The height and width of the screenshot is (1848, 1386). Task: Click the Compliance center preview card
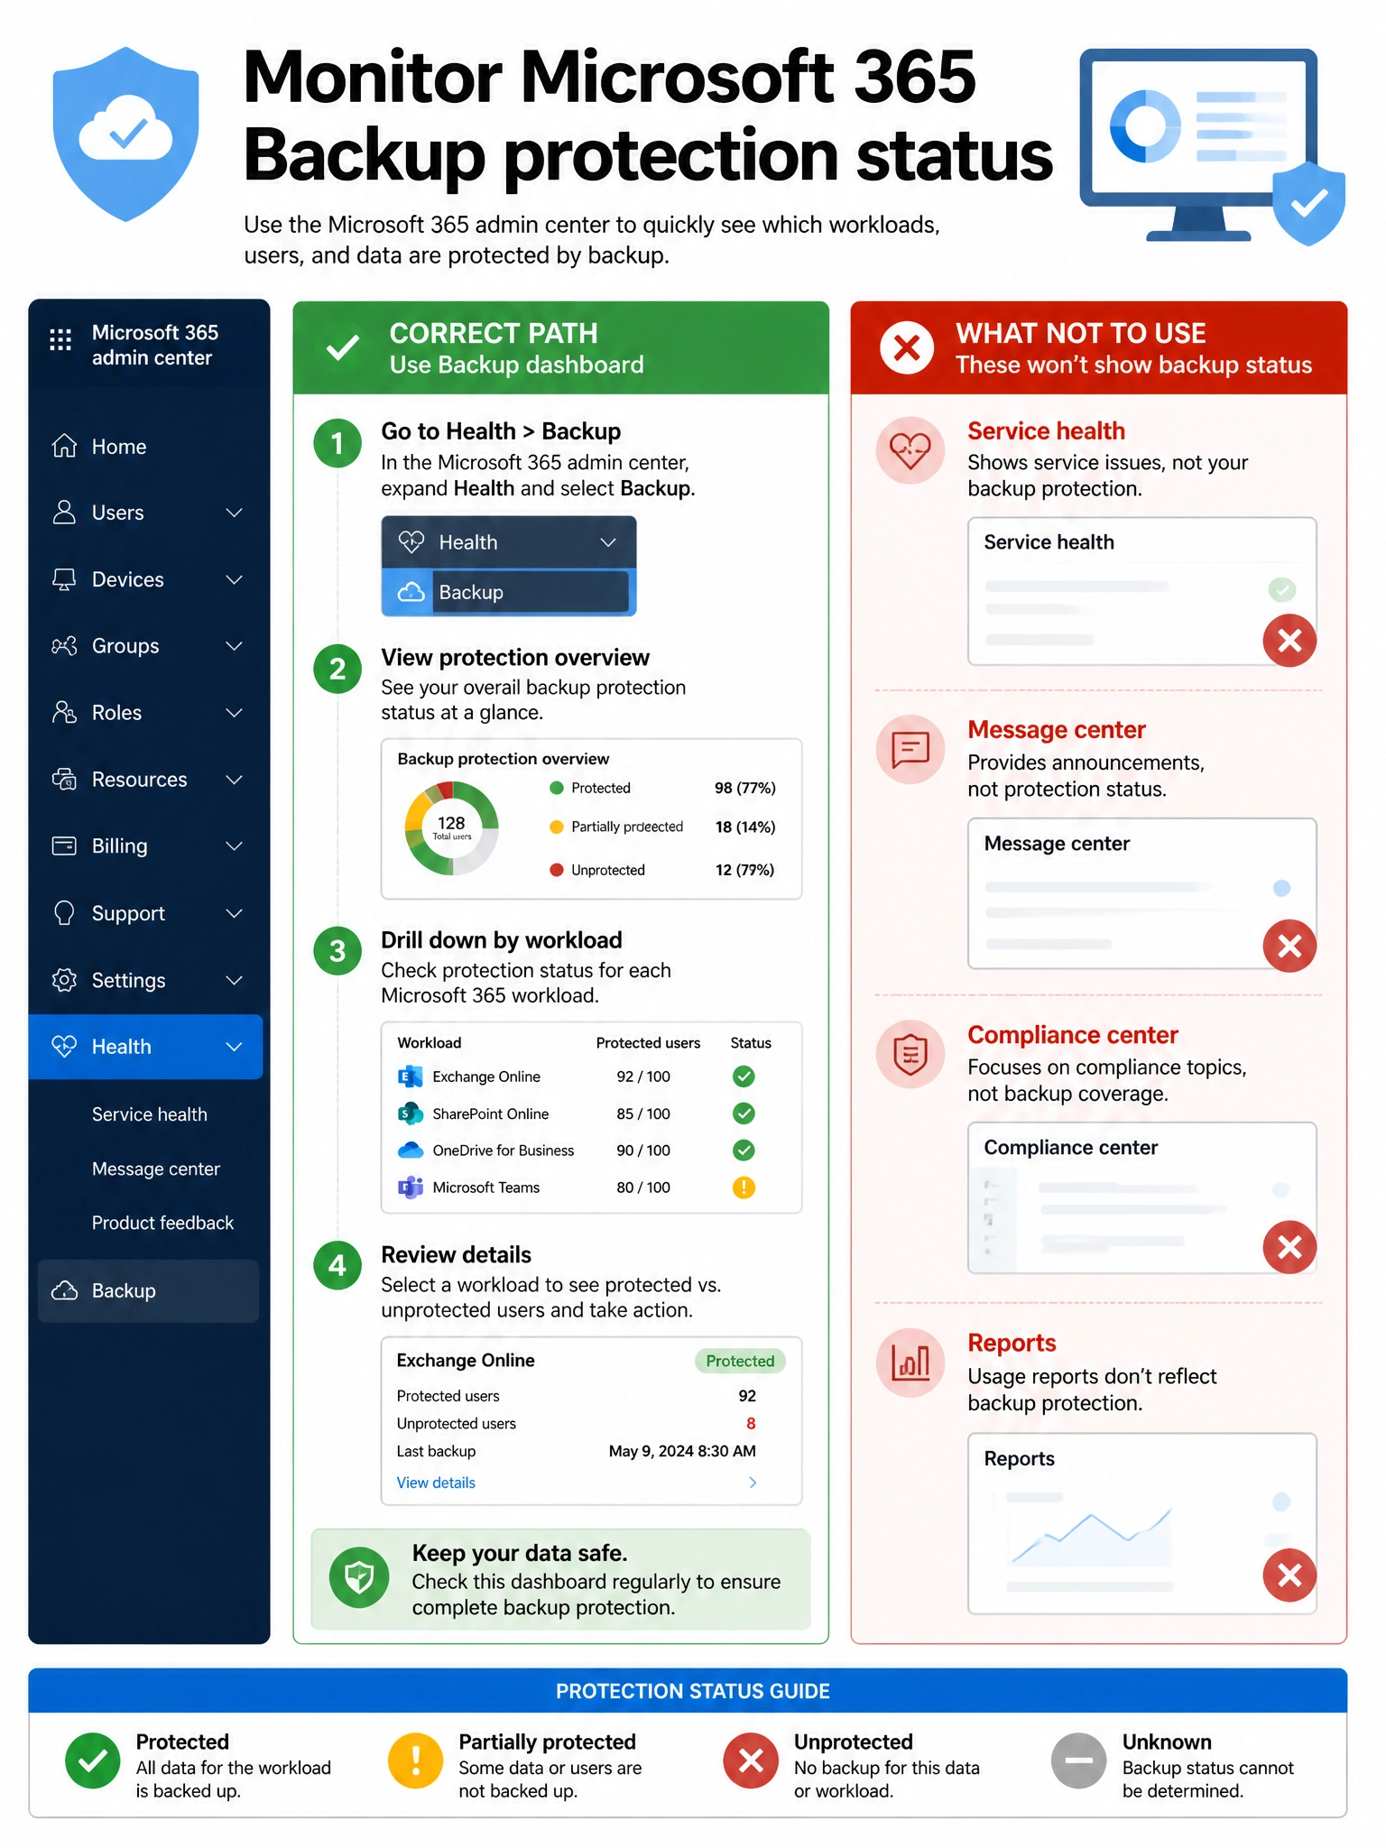pos(1141,1197)
